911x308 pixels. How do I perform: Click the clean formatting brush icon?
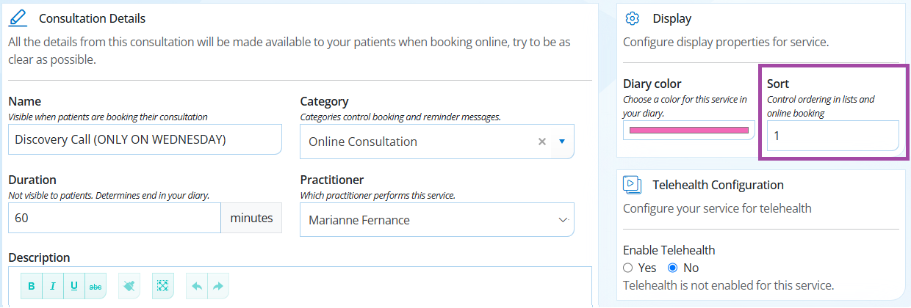(x=129, y=286)
